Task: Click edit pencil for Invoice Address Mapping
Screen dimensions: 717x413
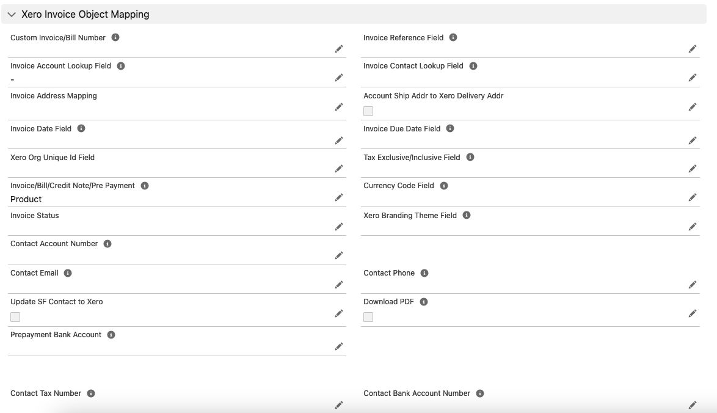Action: [338, 107]
